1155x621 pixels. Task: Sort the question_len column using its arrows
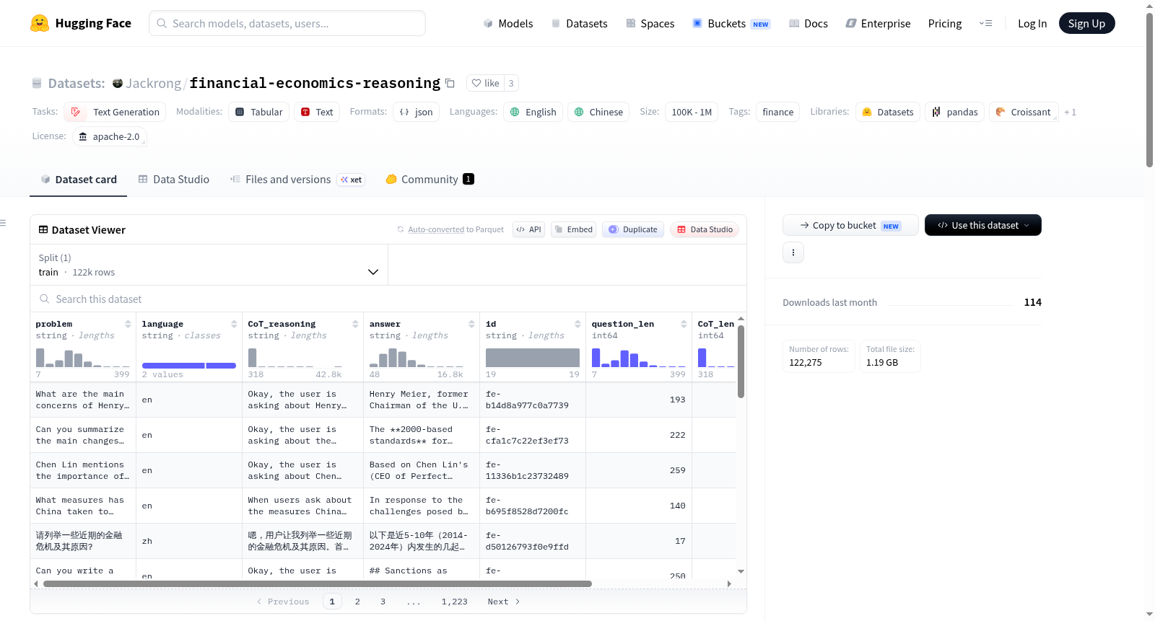684,324
